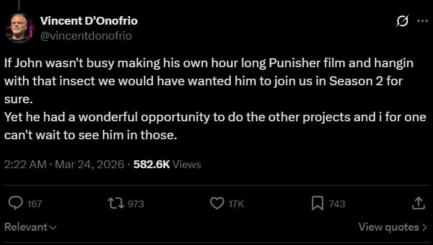433x245 pixels.
Task: Like the post with the heart icon
Action: (216, 204)
